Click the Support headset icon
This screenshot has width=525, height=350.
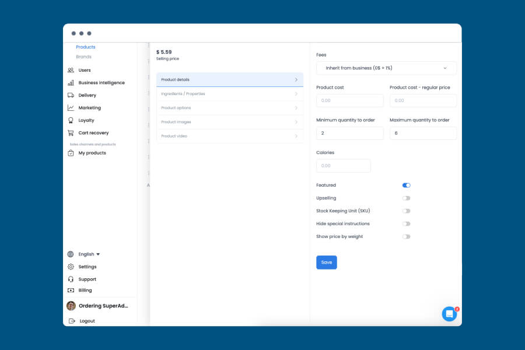pyautogui.click(x=71, y=279)
